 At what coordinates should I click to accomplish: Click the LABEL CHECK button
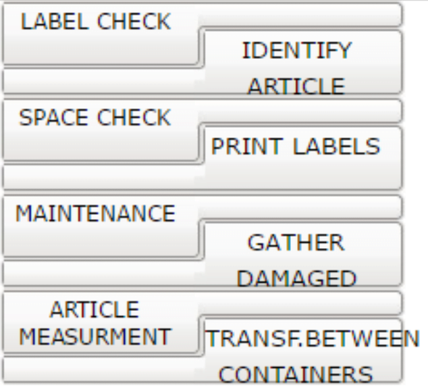[101, 34]
